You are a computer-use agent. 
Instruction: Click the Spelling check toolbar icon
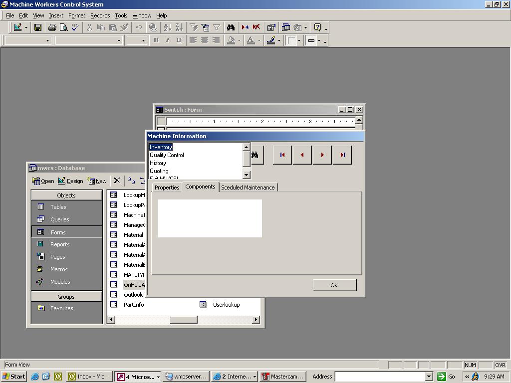tap(75, 27)
